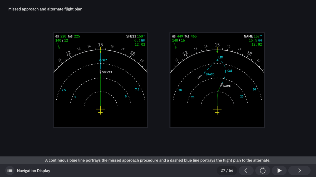Click the 7.5 range ring label

(x=63, y=90)
